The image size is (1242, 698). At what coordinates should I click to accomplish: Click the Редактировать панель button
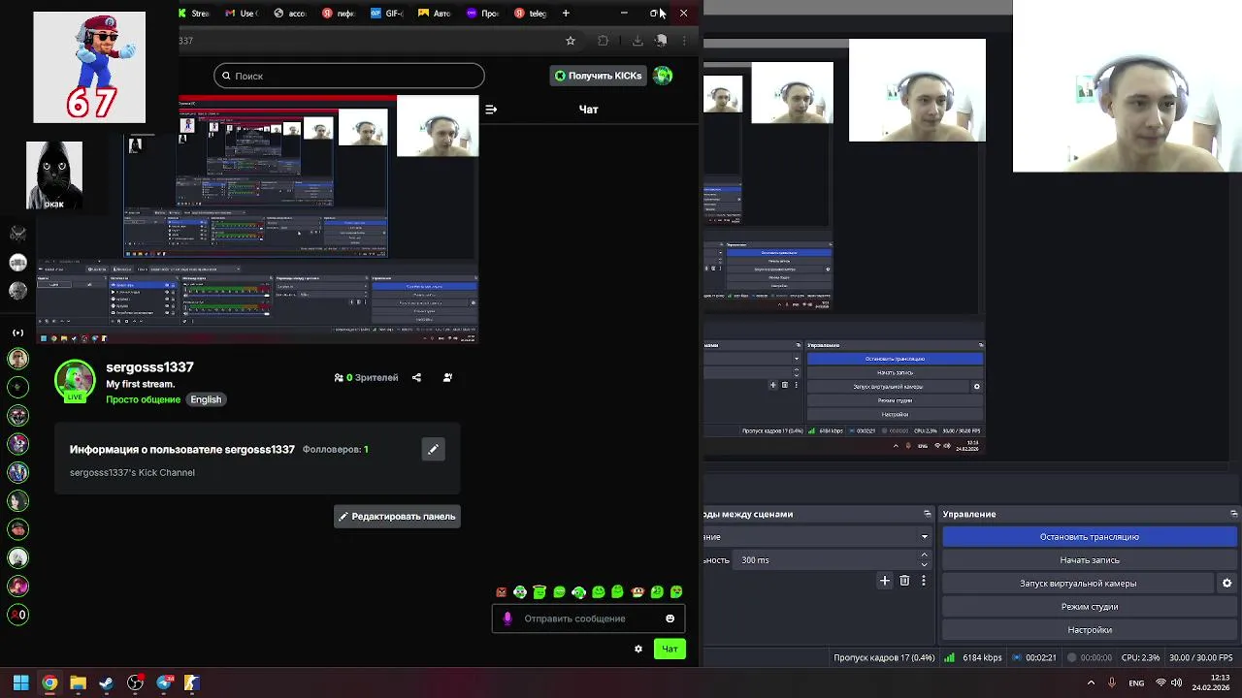[x=397, y=517]
